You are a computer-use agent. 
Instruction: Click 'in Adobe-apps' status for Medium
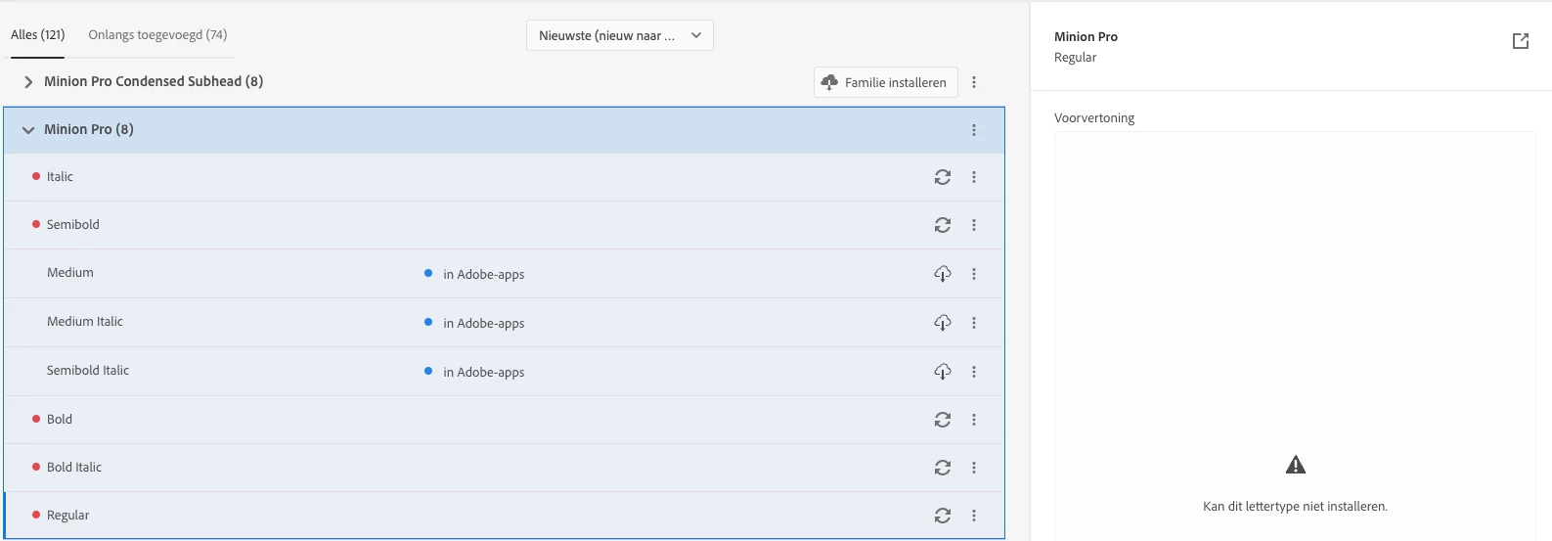[x=484, y=275]
